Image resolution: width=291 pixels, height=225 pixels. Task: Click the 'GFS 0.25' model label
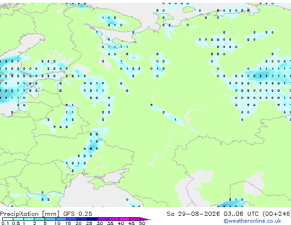pyautogui.click(x=78, y=214)
